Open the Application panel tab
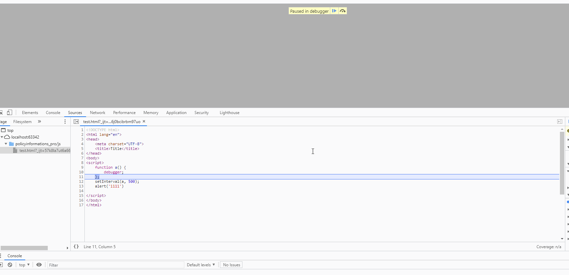Viewport: 569px width, 275px height. click(176, 113)
